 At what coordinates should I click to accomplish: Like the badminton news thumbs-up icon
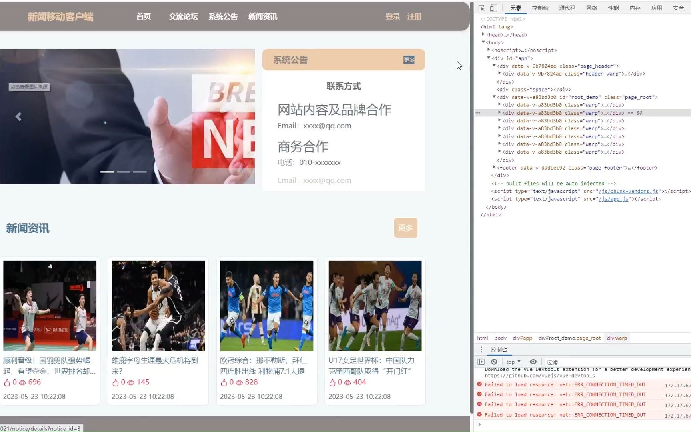(7, 383)
